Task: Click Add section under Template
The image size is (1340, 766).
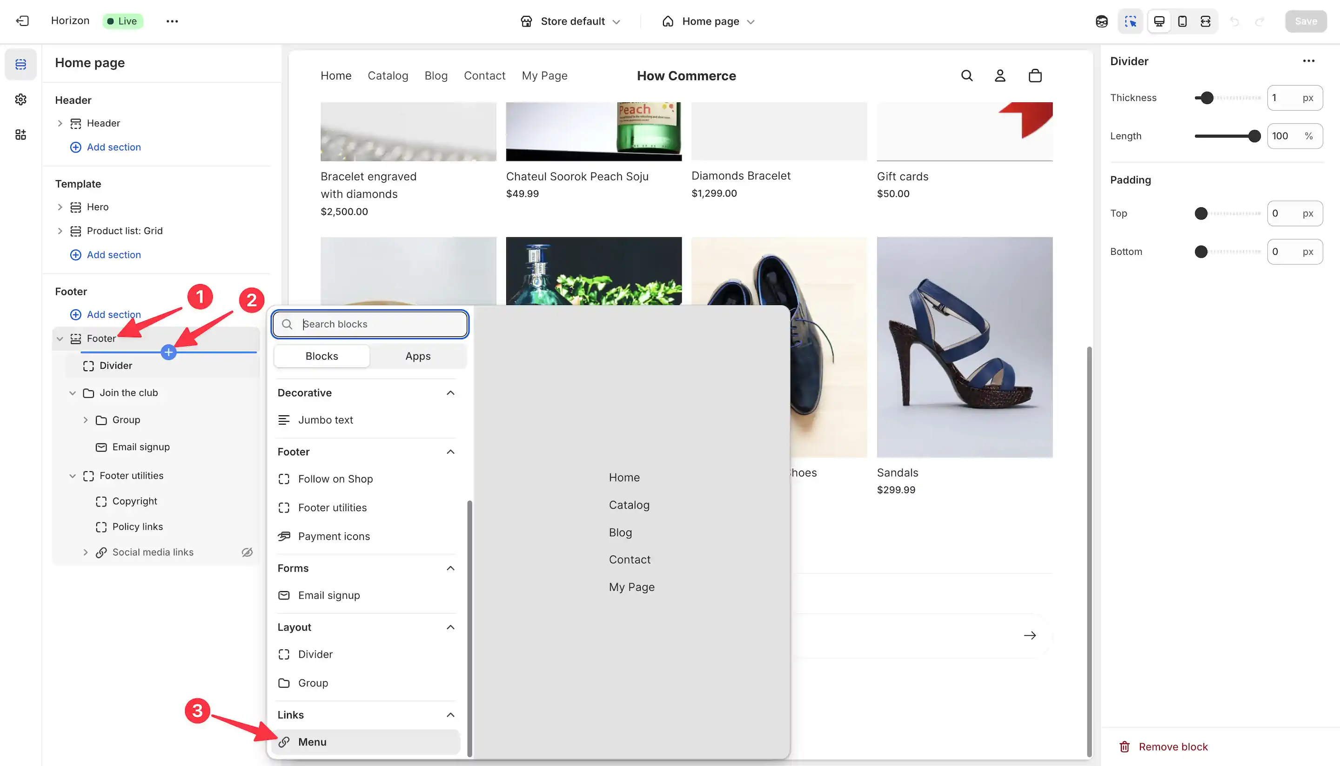Action: (x=106, y=254)
